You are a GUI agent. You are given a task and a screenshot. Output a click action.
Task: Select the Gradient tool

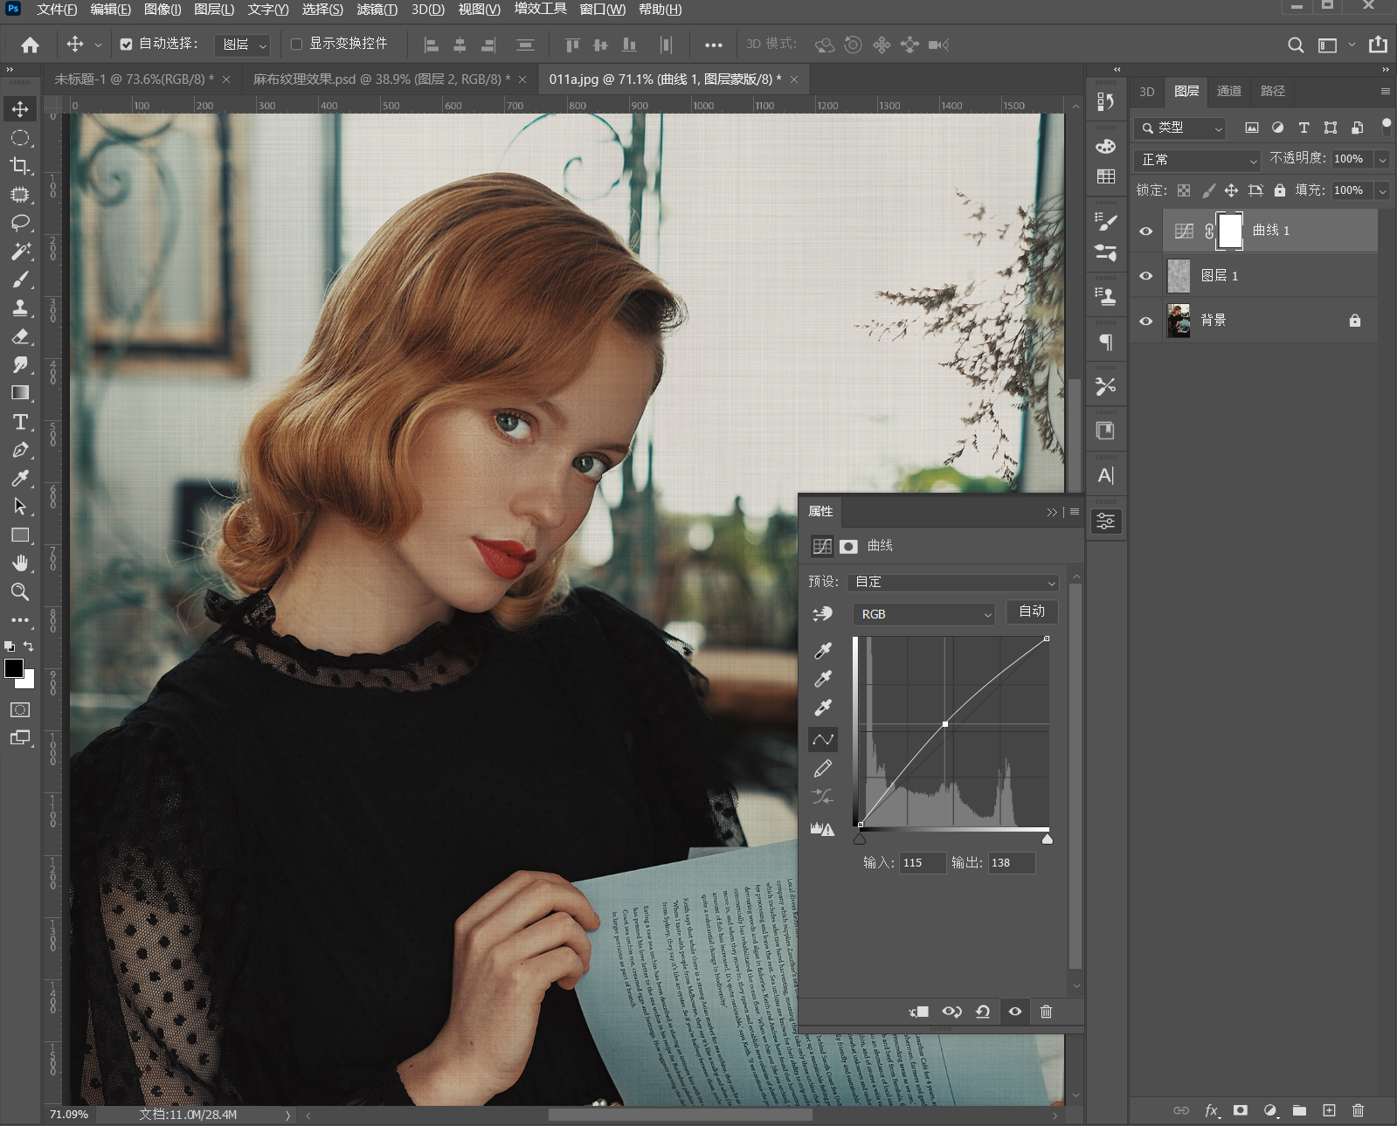tap(20, 393)
